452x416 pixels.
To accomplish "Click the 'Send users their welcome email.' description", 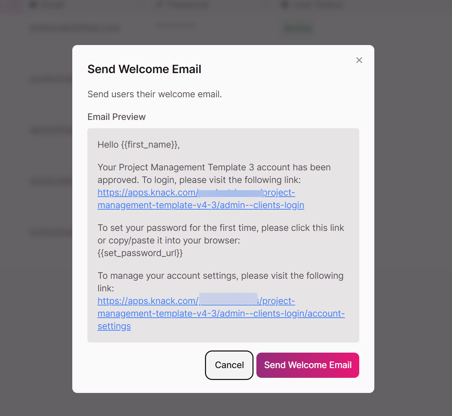I will pos(155,94).
